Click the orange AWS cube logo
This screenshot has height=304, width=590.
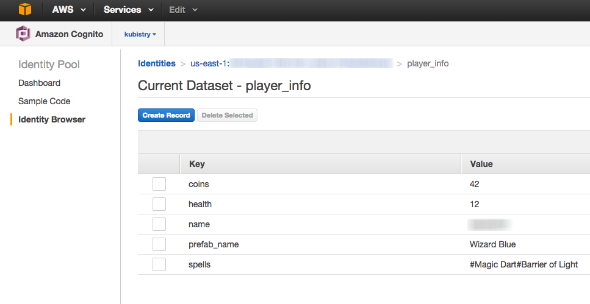click(x=25, y=9)
